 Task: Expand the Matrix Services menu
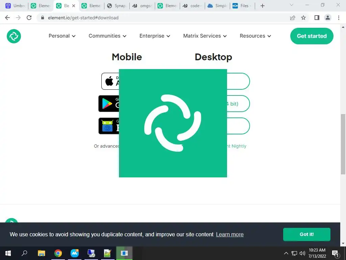tap(205, 36)
